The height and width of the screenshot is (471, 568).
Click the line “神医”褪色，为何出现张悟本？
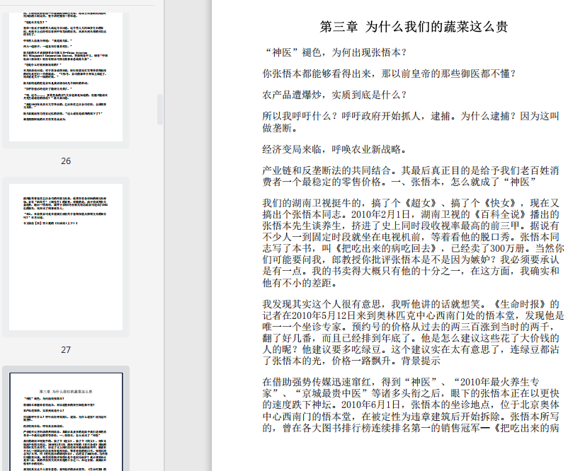[334, 52]
